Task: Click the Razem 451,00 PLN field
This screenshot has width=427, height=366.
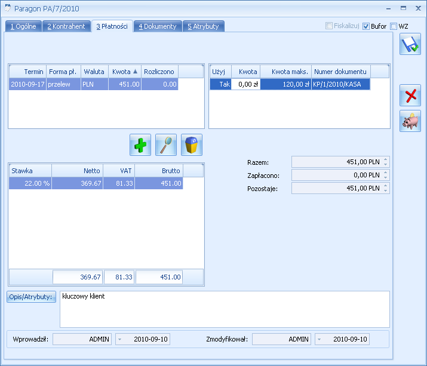Action: [x=340, y=162]
